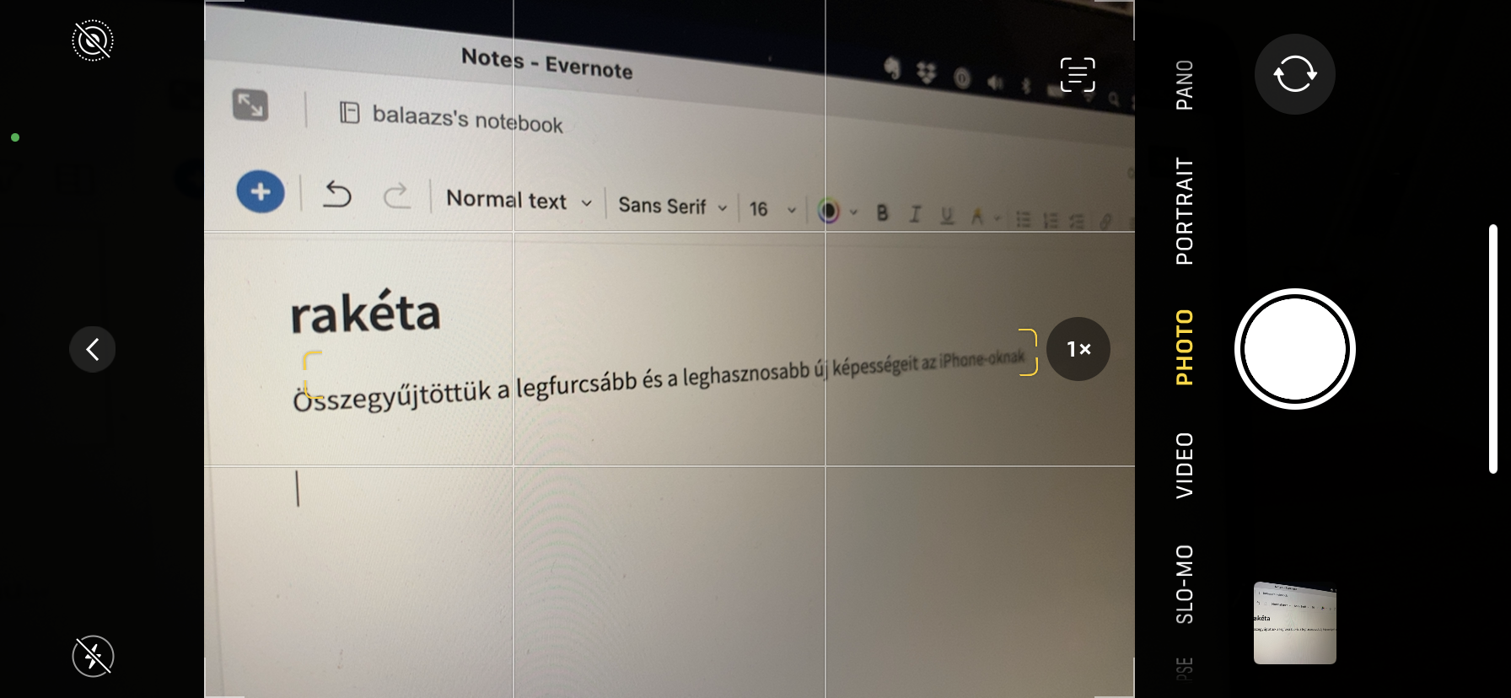Open the last photo thumbnail
Image resolution: width=1511 pixels, height=698 pixels.
(x=1294, y=623)
